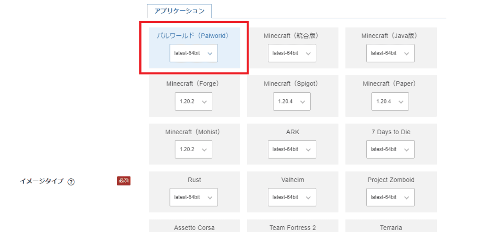This screenshot has height=232, width=482.
Task: Select the Minecraft（Forge） image card
Action: [194, 96]
